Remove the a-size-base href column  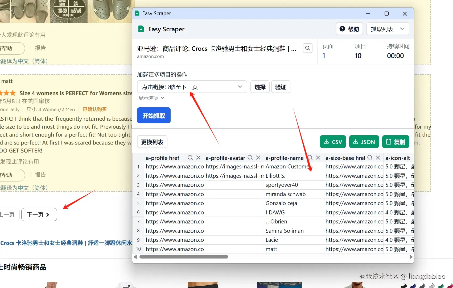(x=378, y=158)
